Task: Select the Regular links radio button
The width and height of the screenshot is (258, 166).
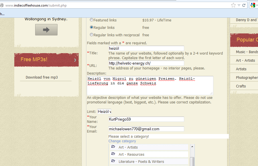Action: point(92,27)
